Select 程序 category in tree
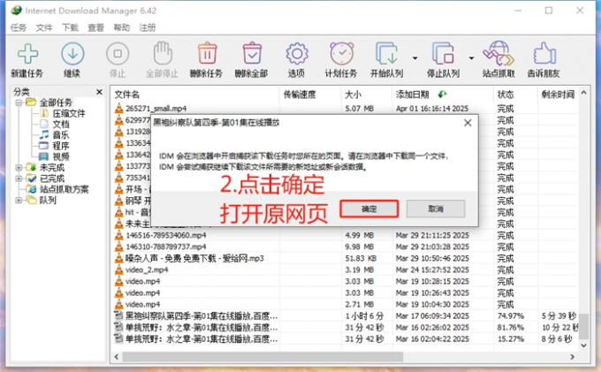The width and height of the screenshot is (601, 372). coord(61,146)
